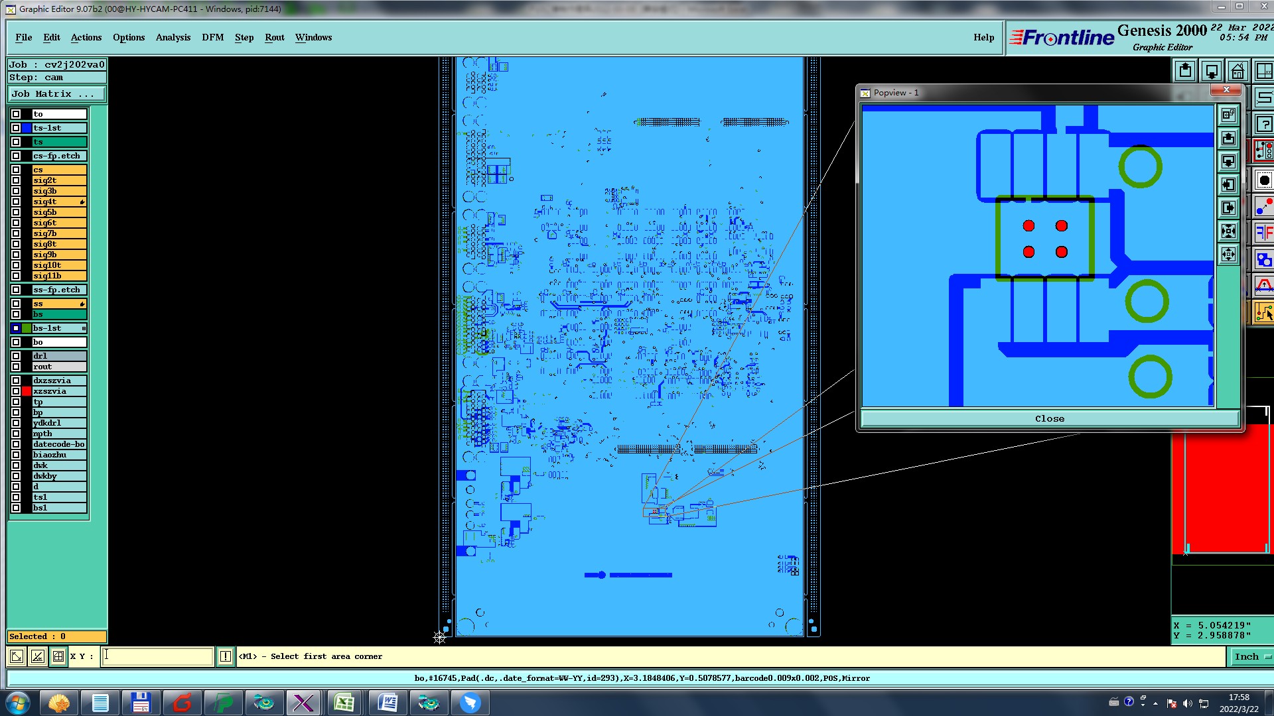Click the zoom-to-fit icon in Popview toolbar
Screen dimensions: 1274x716
click(x=1228, y=231)
